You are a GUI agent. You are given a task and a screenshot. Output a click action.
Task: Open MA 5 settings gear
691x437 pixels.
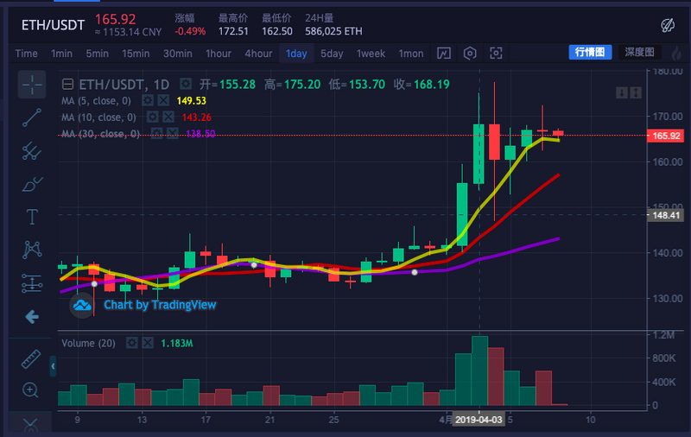click(x=148, y=101)
